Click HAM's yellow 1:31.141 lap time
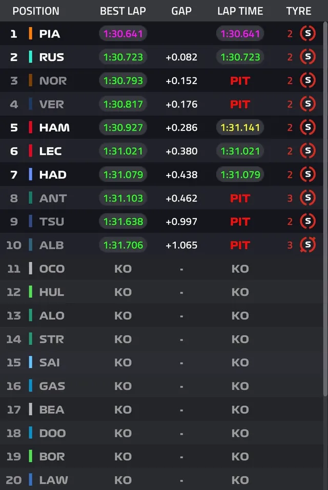 pos(240,127)
